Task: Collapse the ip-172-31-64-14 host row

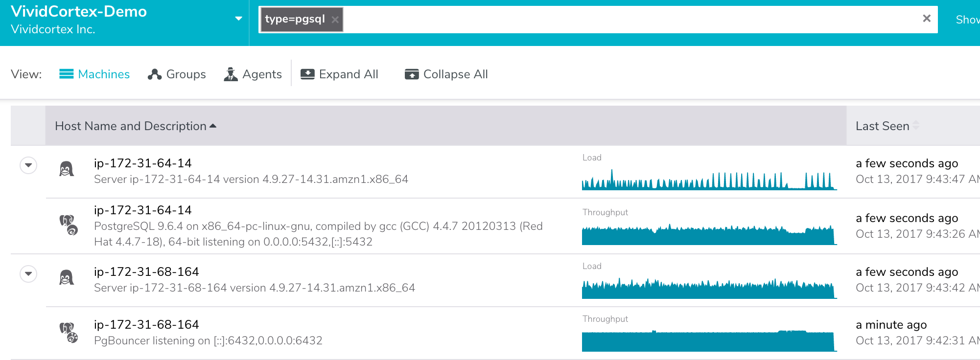Action: (28, 165)
